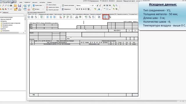Open the arrow next to the red-highlighted button

point(108,17)
